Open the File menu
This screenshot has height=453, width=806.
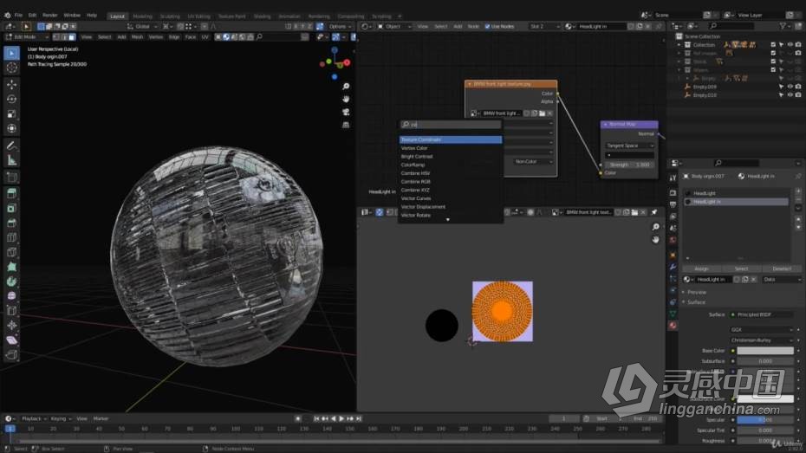[18, 16]
